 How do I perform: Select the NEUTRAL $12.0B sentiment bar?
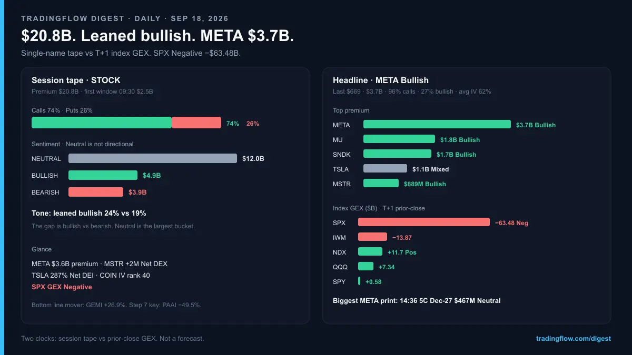pos(153,158)
